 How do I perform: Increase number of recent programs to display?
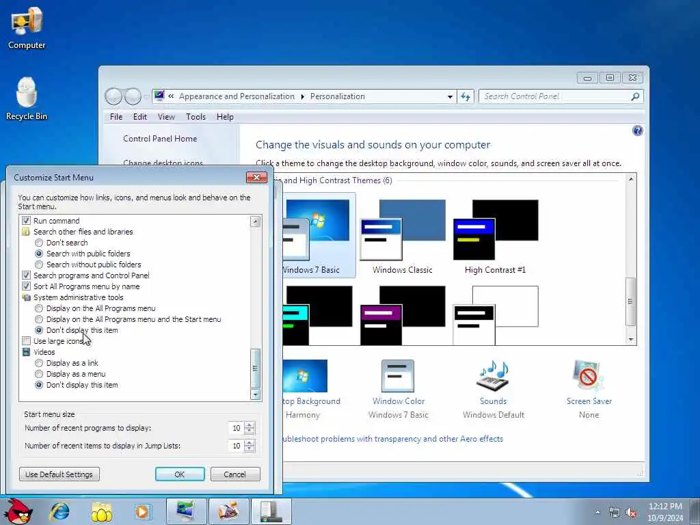point(250,425)
